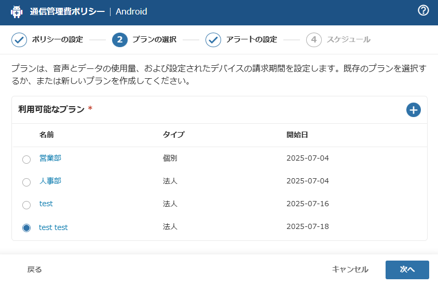
Task: Go to プランの選択 step
Action: coord(154,39)
